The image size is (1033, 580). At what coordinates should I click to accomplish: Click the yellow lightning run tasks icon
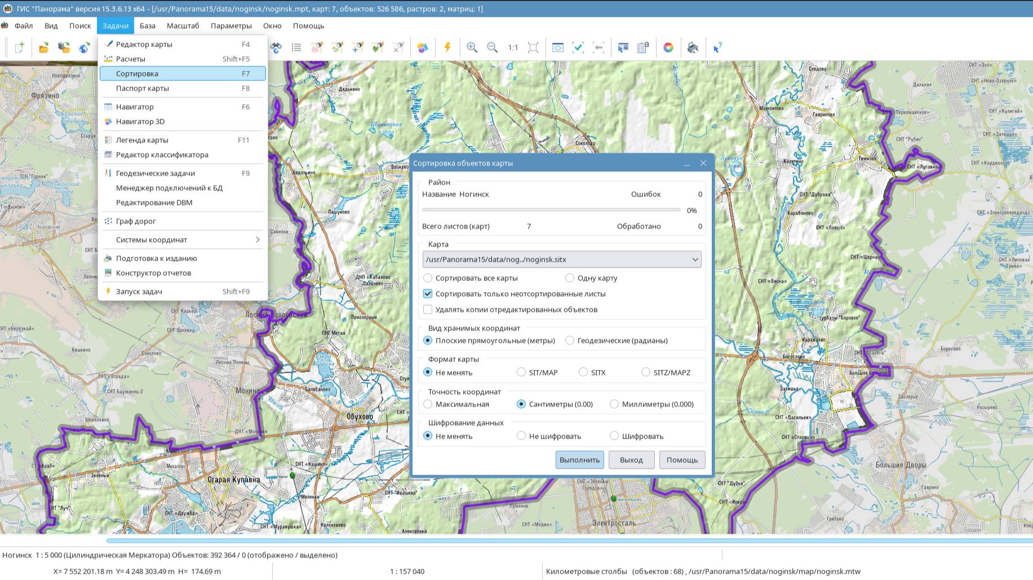[x=447, y=48]
